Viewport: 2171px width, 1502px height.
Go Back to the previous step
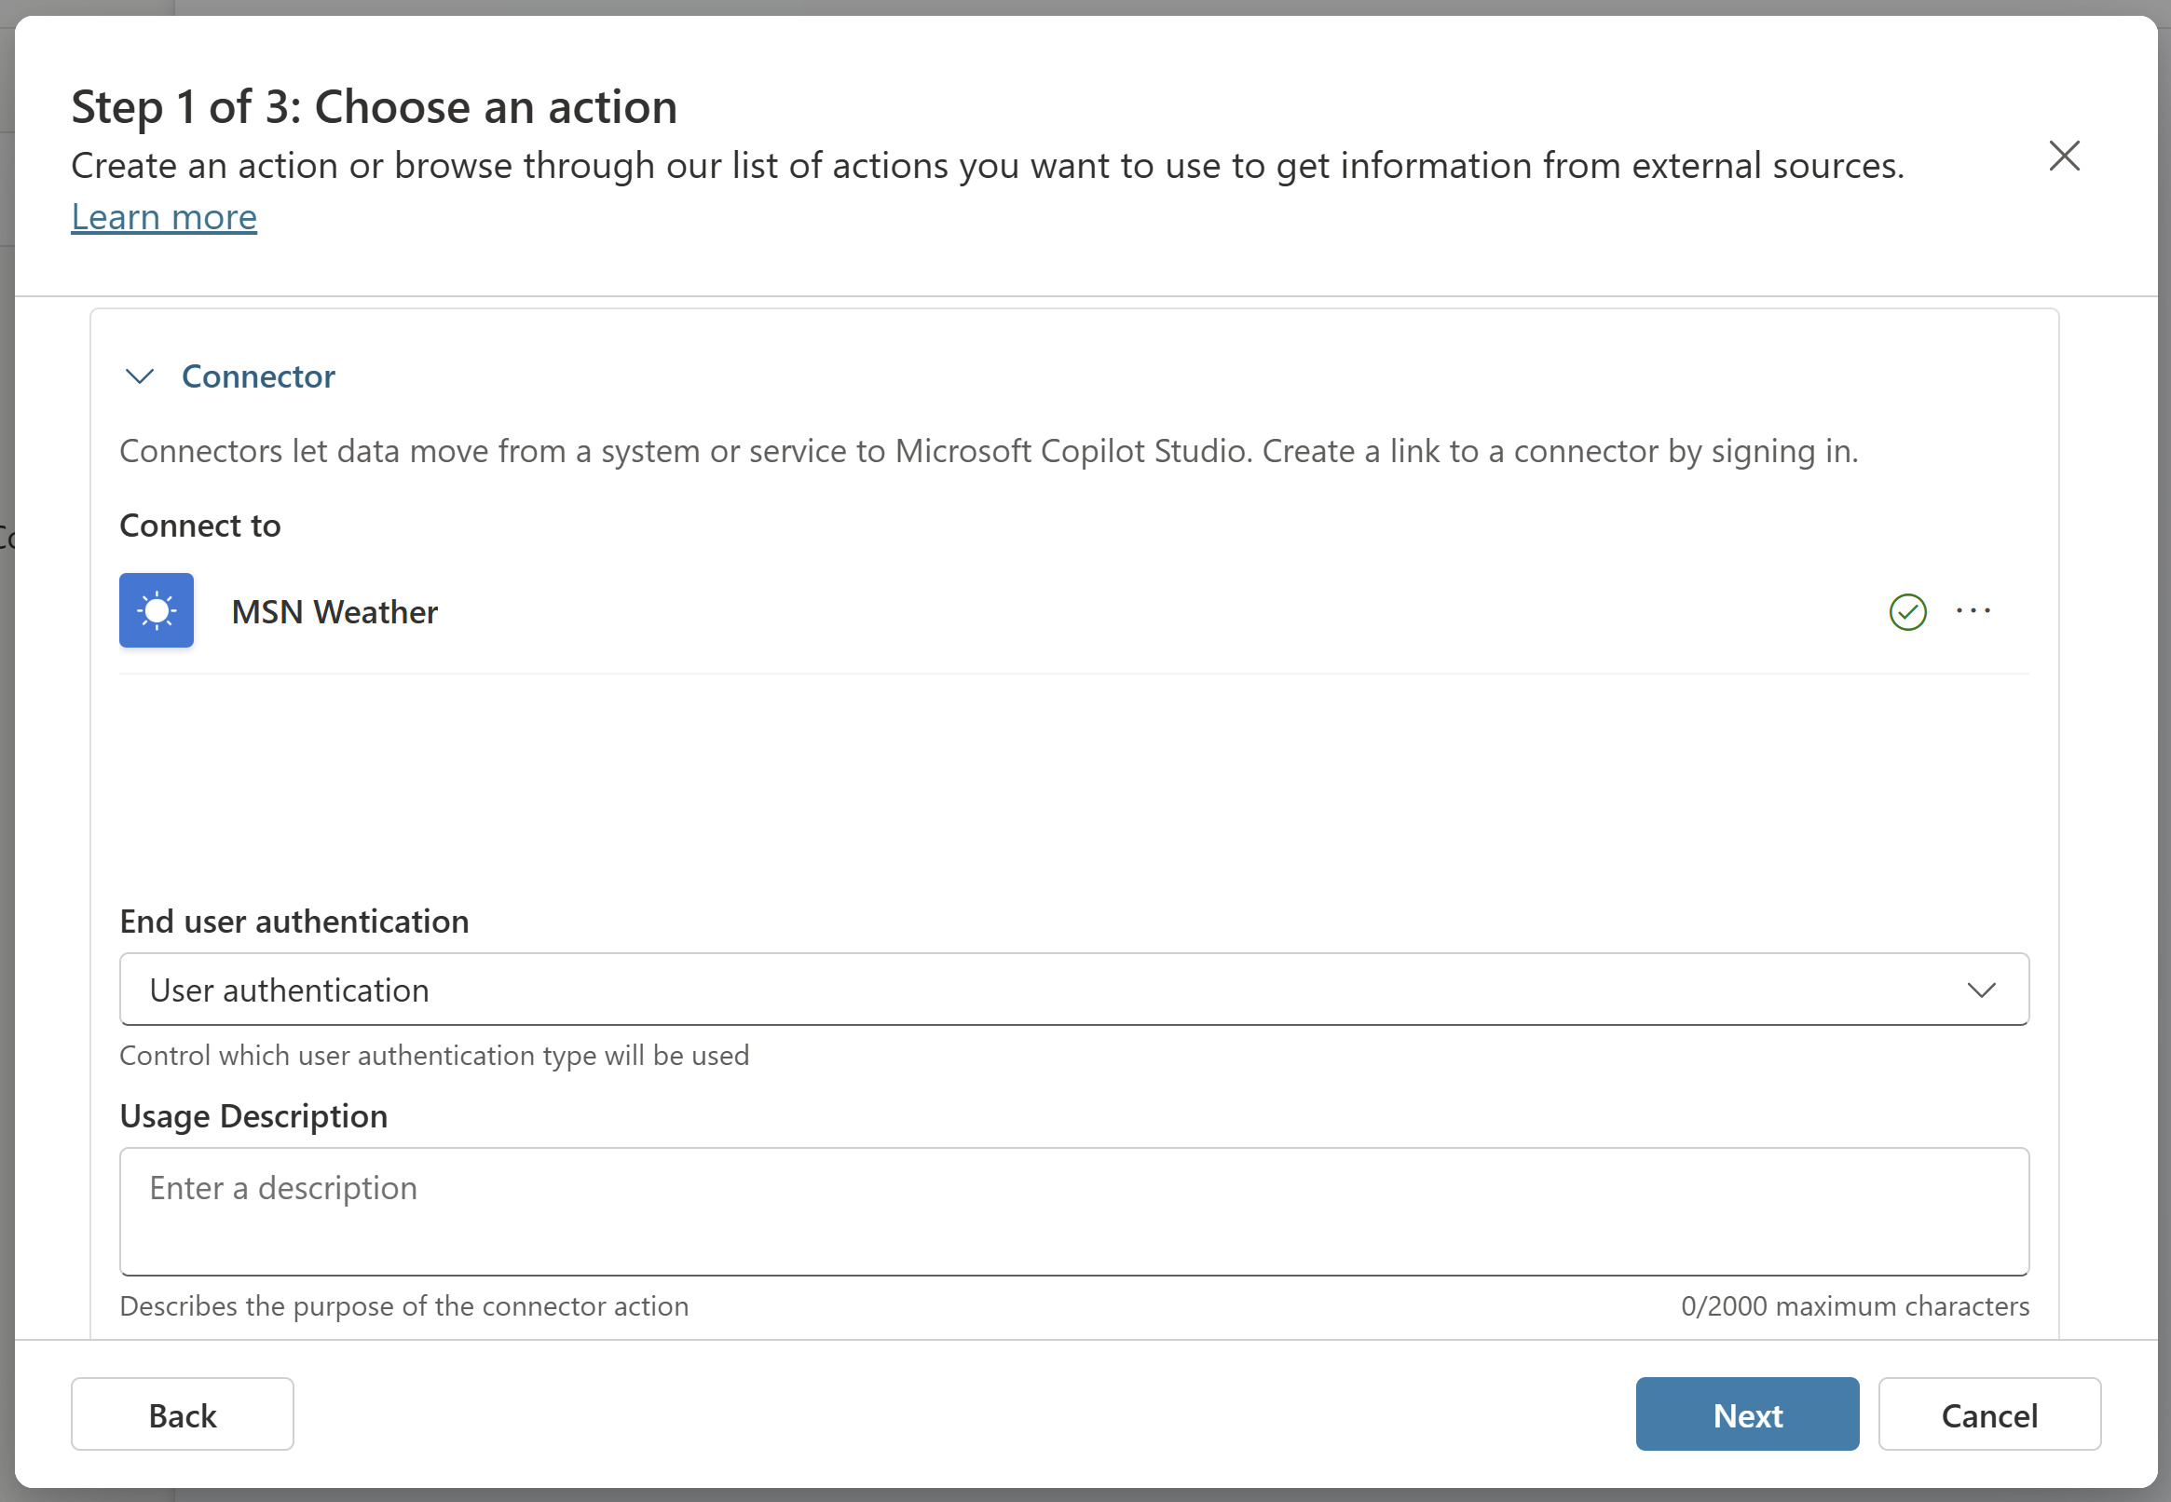[183, 1414]
